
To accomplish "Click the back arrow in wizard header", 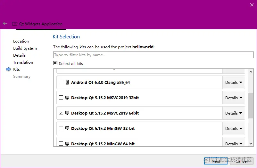I will 5,24.
